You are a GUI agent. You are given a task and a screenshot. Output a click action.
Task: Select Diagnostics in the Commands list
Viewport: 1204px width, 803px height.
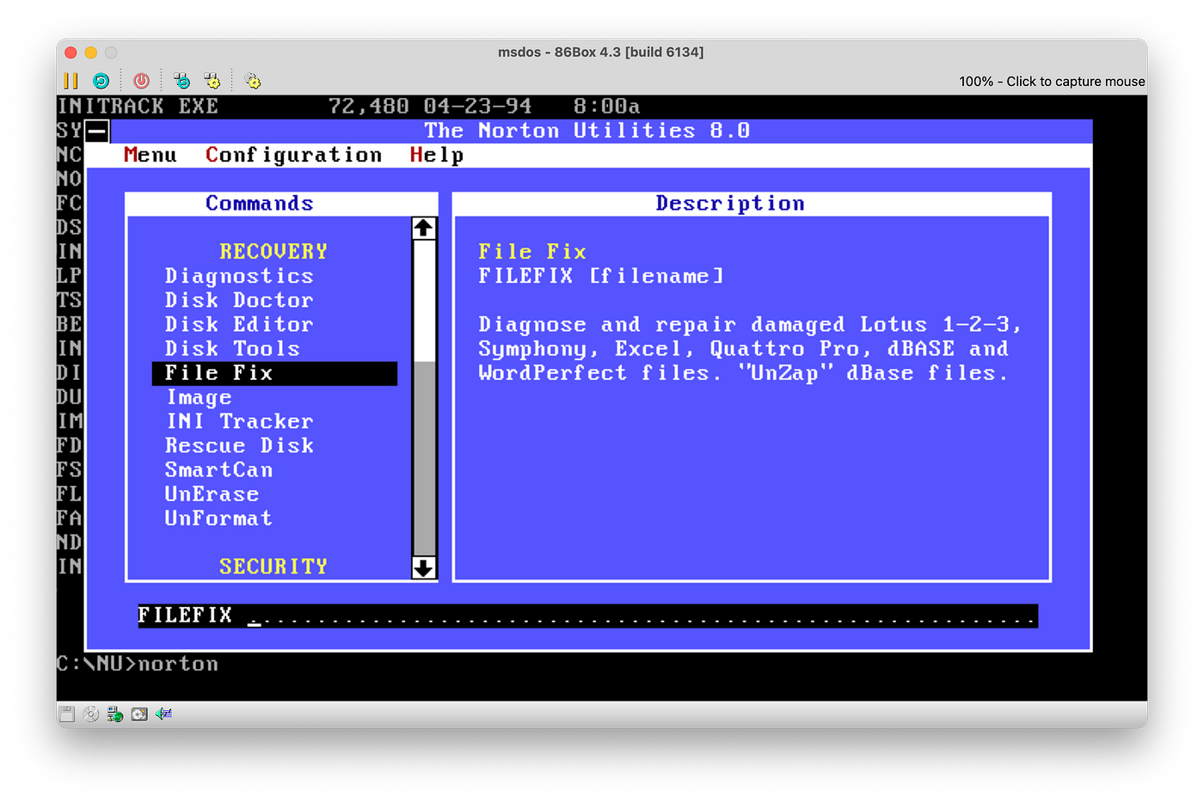point(239,276)
